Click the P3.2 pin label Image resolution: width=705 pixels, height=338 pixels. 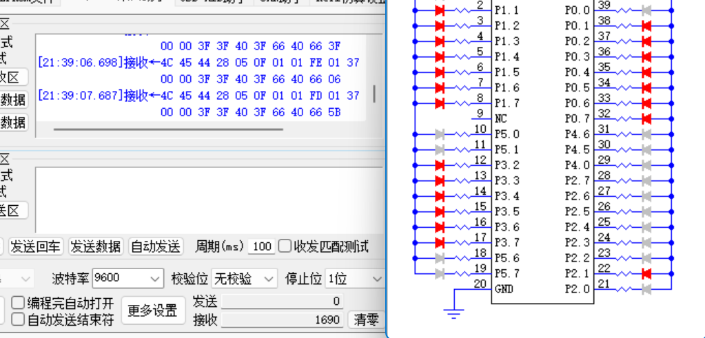coord(507,165)
